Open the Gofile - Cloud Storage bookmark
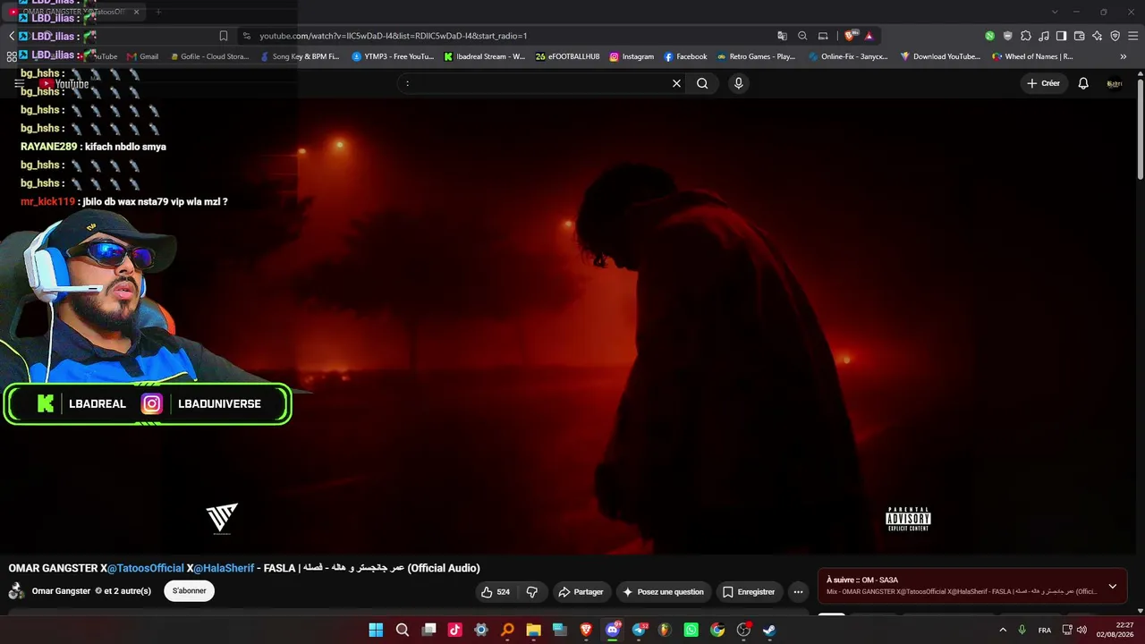This screenshot has height=644, width=1145. pyautogui.click(x=208, y=56)
